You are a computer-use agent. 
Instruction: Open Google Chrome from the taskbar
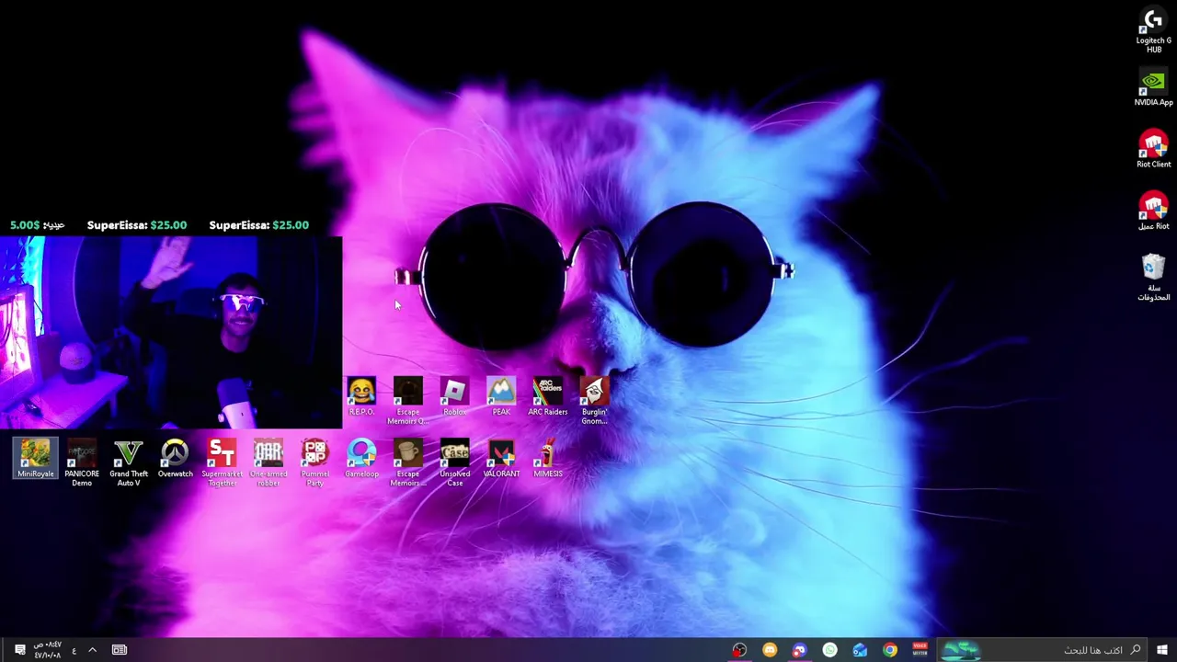(x=890, y=650)
